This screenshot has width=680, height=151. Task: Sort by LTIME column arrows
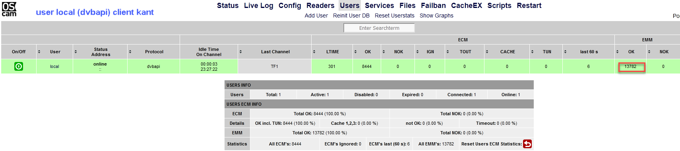314,52
